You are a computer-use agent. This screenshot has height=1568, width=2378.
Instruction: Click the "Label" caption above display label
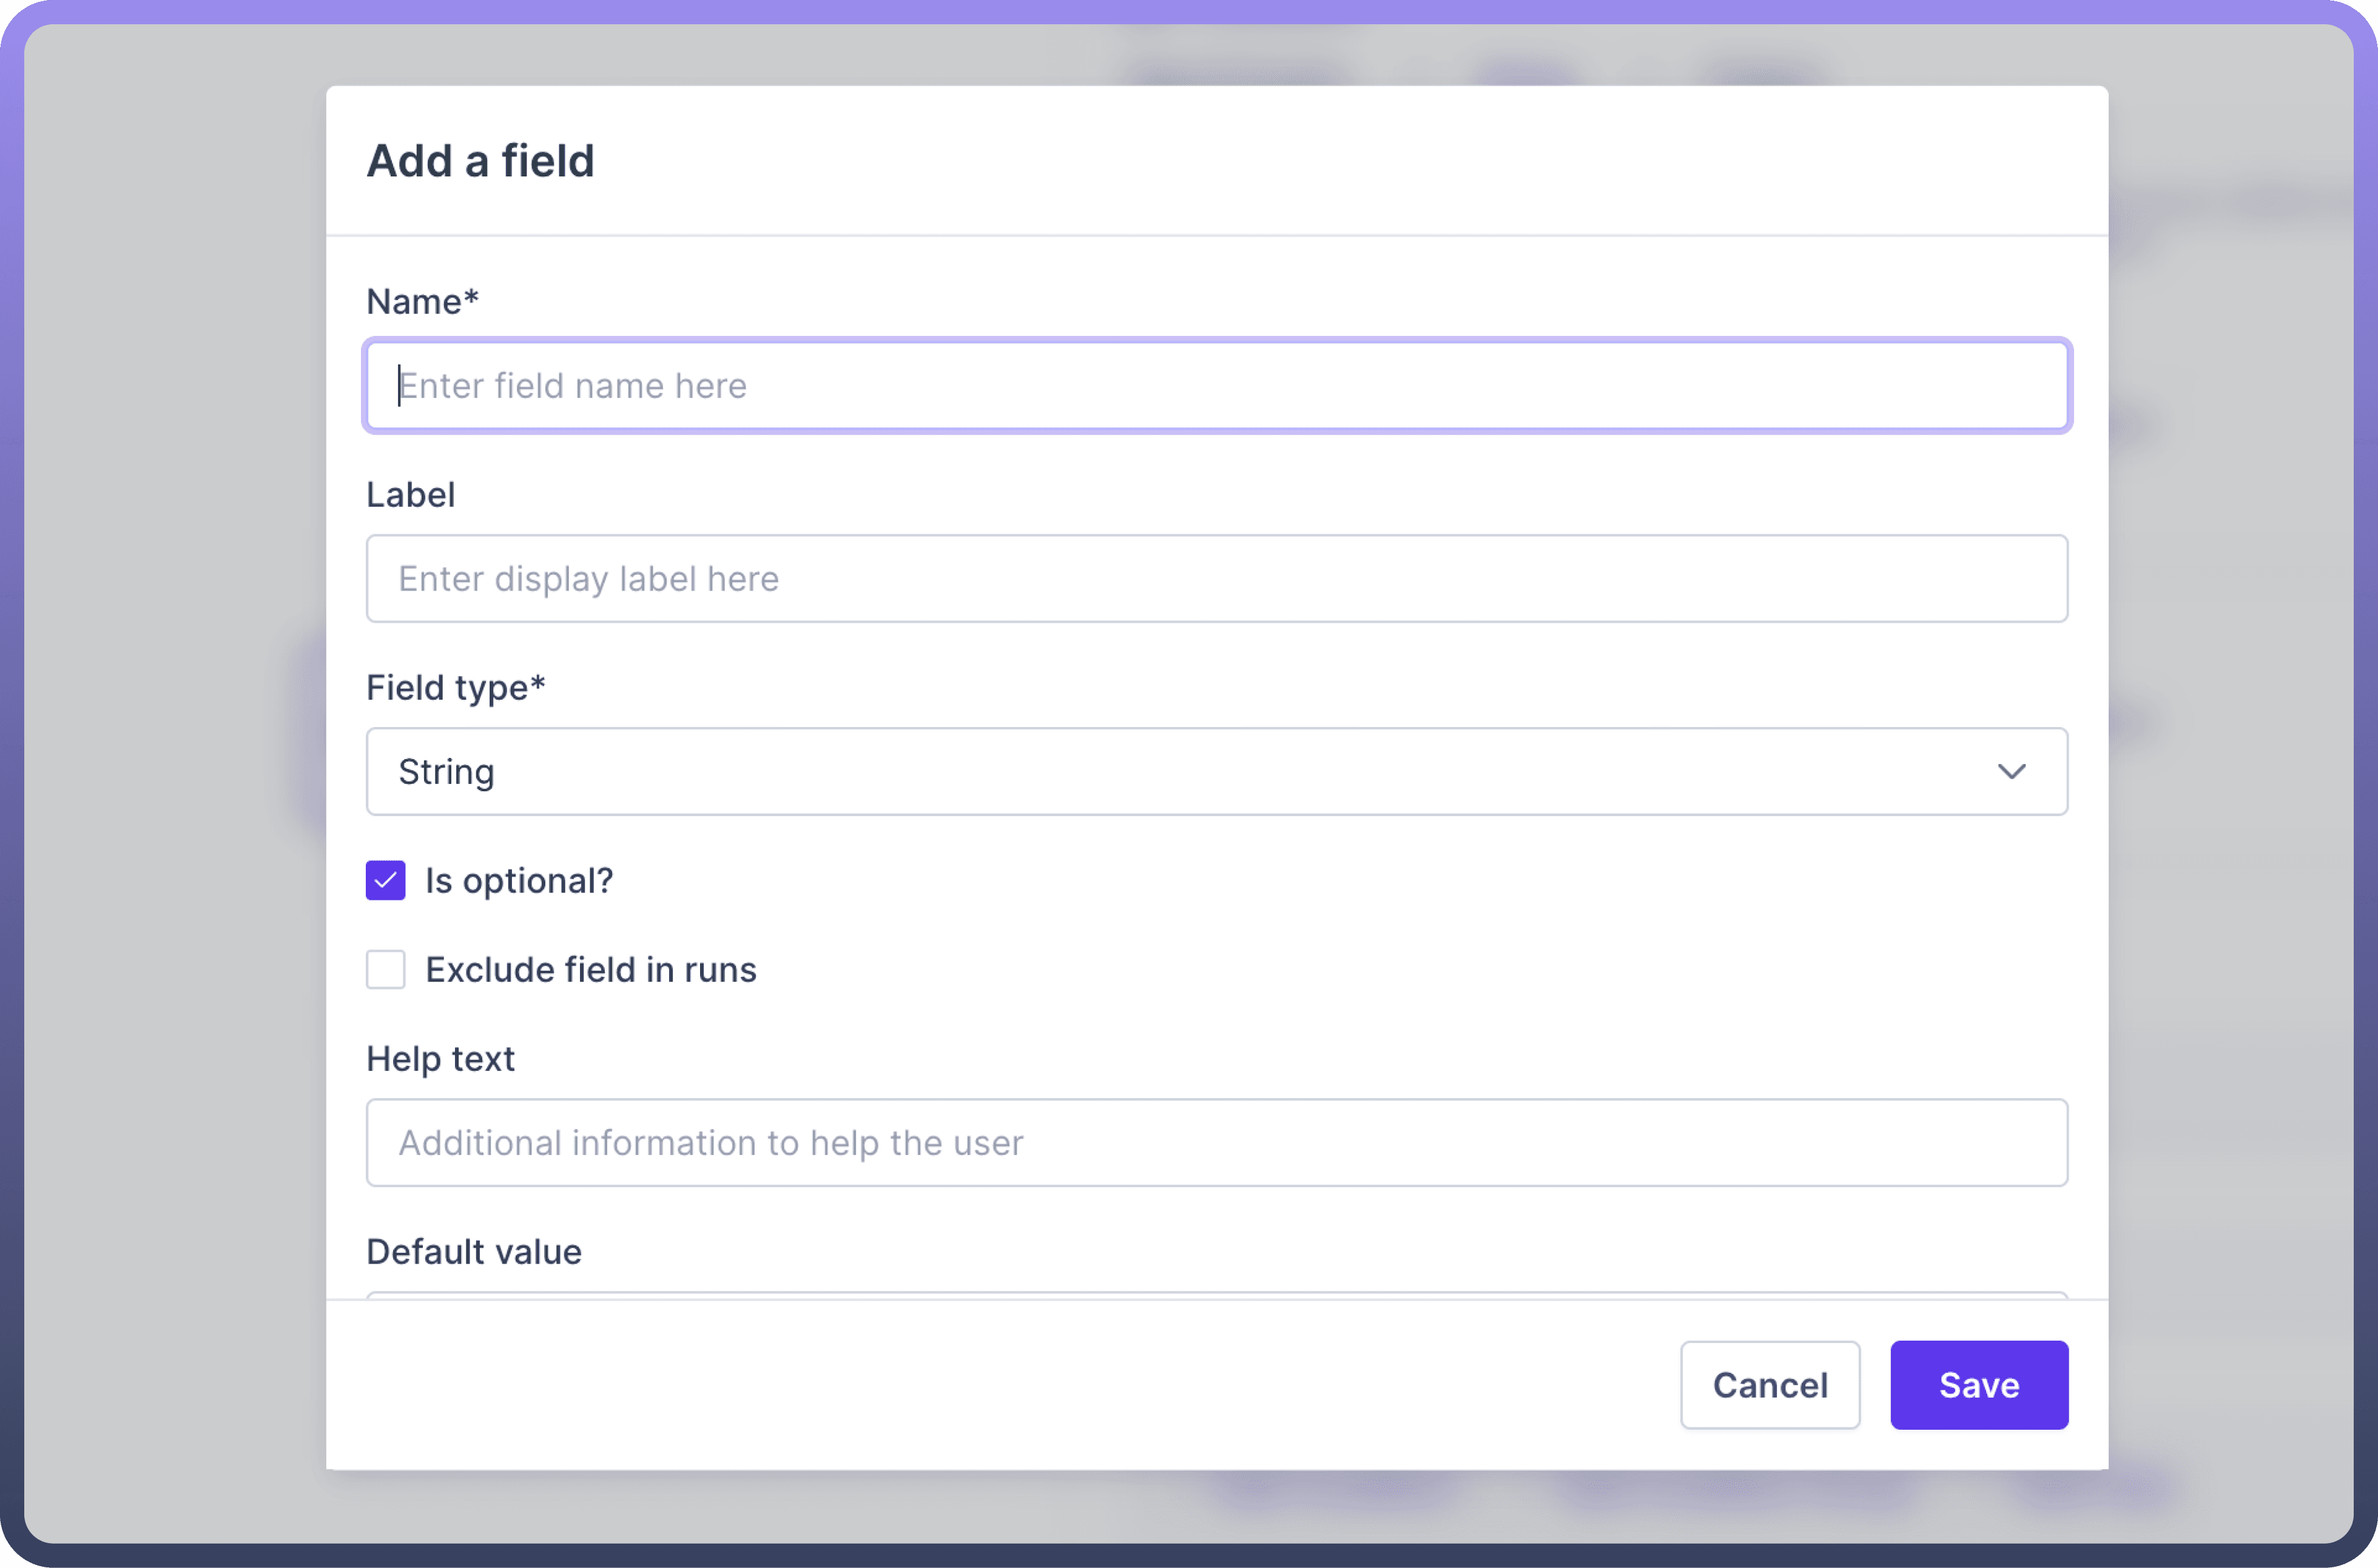(x=410, y=495)
